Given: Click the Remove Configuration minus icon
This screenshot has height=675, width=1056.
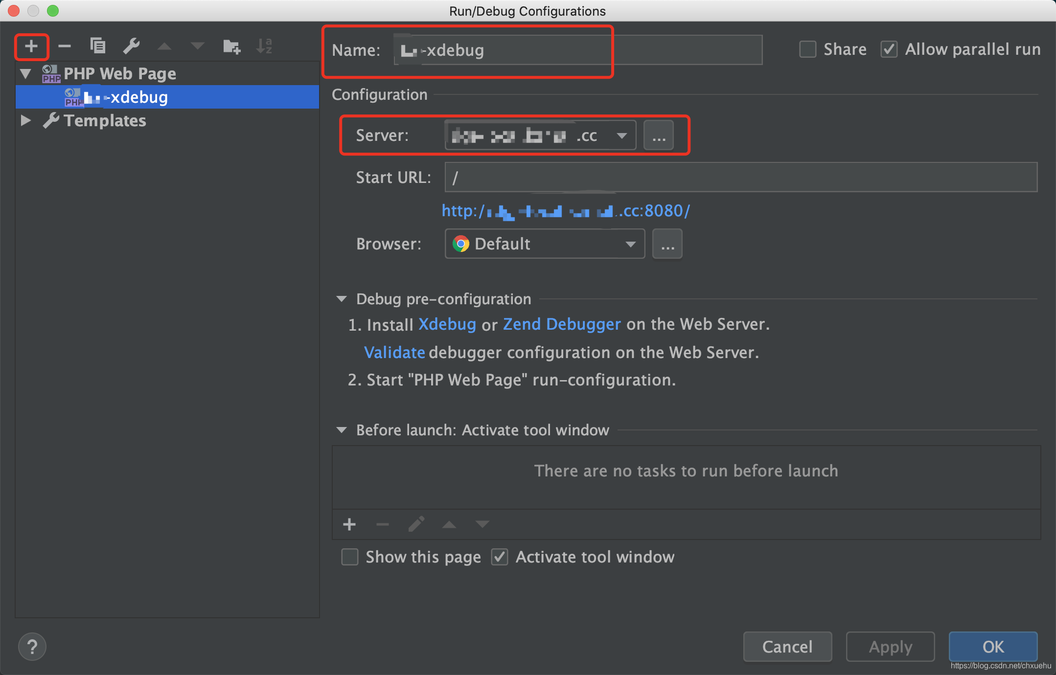Looking at the screenshot, I should tap(65, 46).
